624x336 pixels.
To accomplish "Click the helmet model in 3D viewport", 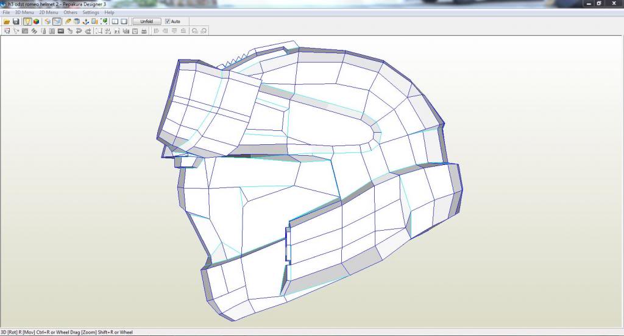I will [x=305, y=183].
